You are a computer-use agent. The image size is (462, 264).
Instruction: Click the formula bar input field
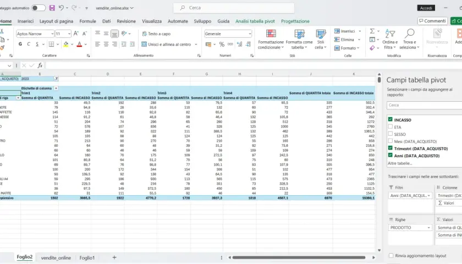254,65
